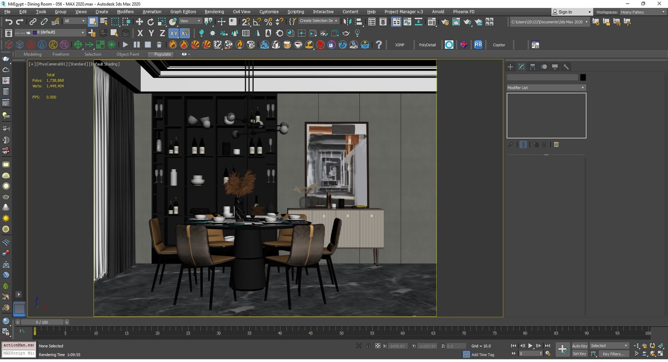Open the selection filter All dropdown
Viewport: 668px width, 362px height.
[74, 21]
